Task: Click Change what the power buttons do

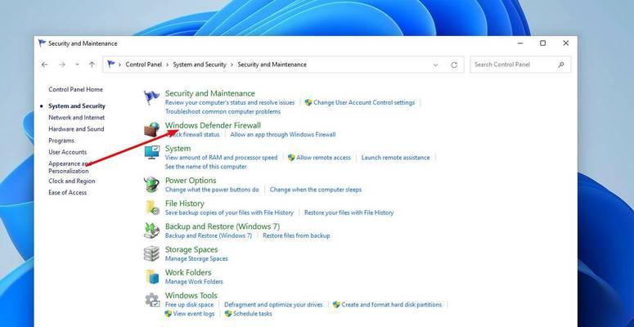Action: coord(212,190)
